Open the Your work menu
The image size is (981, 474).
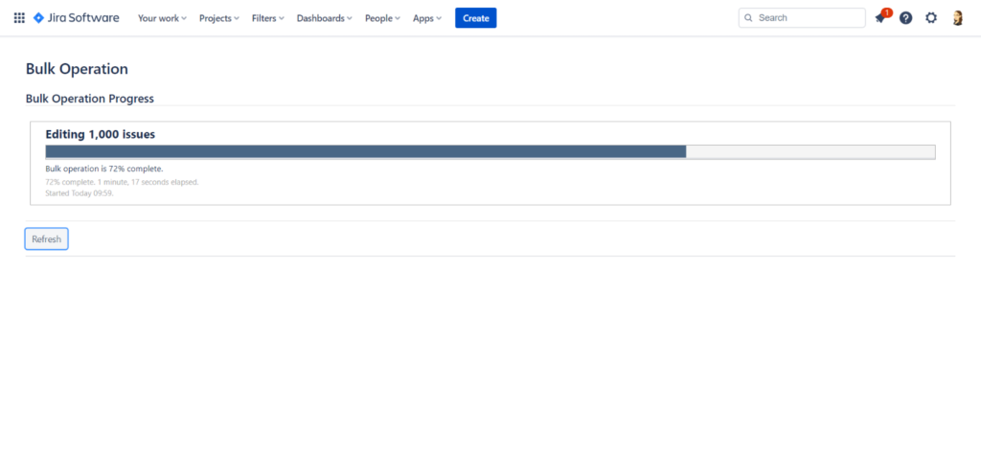pos(162,18)
